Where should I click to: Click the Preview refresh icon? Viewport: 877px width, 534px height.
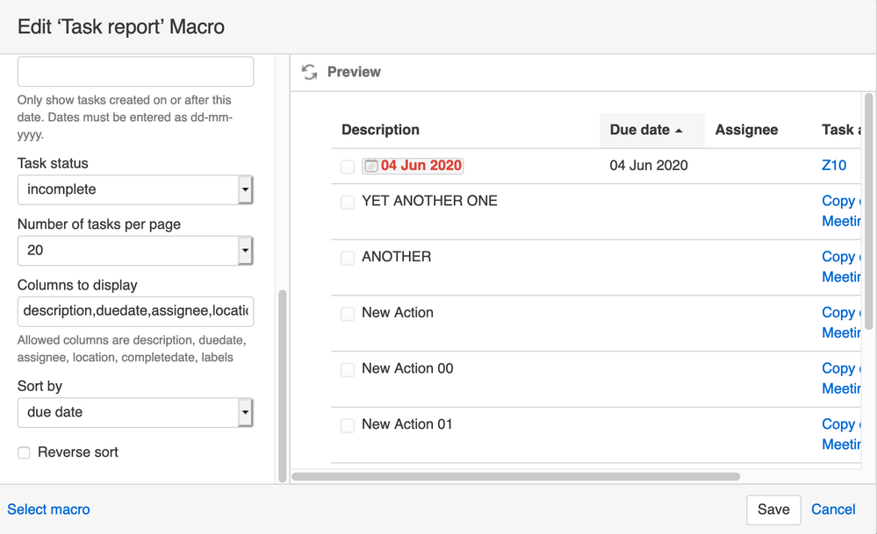[x=309, y=72]
